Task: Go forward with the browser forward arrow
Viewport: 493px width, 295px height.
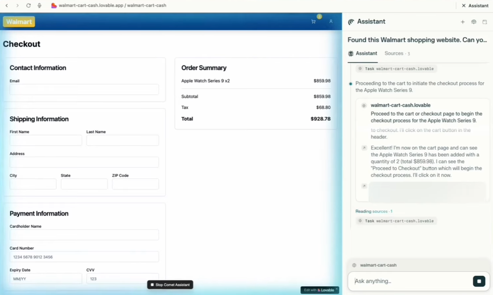Action: (x=17, y=5)
